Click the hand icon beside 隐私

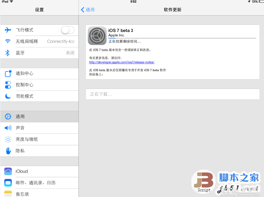click(x=8, y=151)
